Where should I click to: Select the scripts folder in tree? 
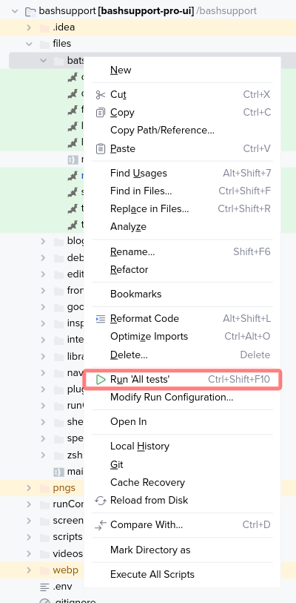pos(67,537)
